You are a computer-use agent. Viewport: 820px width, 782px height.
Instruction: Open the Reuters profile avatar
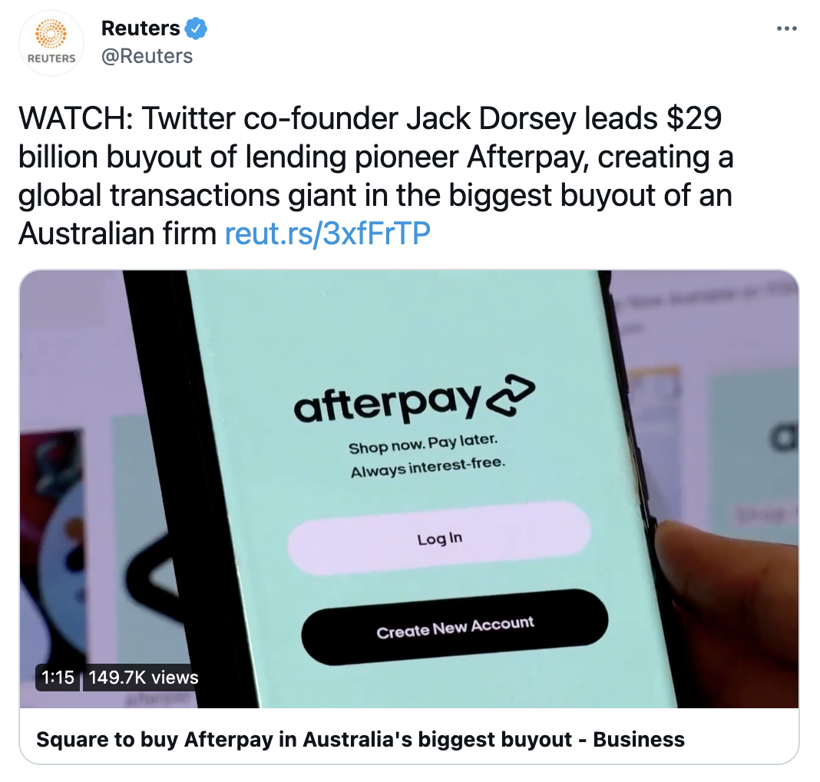[51, 43]
